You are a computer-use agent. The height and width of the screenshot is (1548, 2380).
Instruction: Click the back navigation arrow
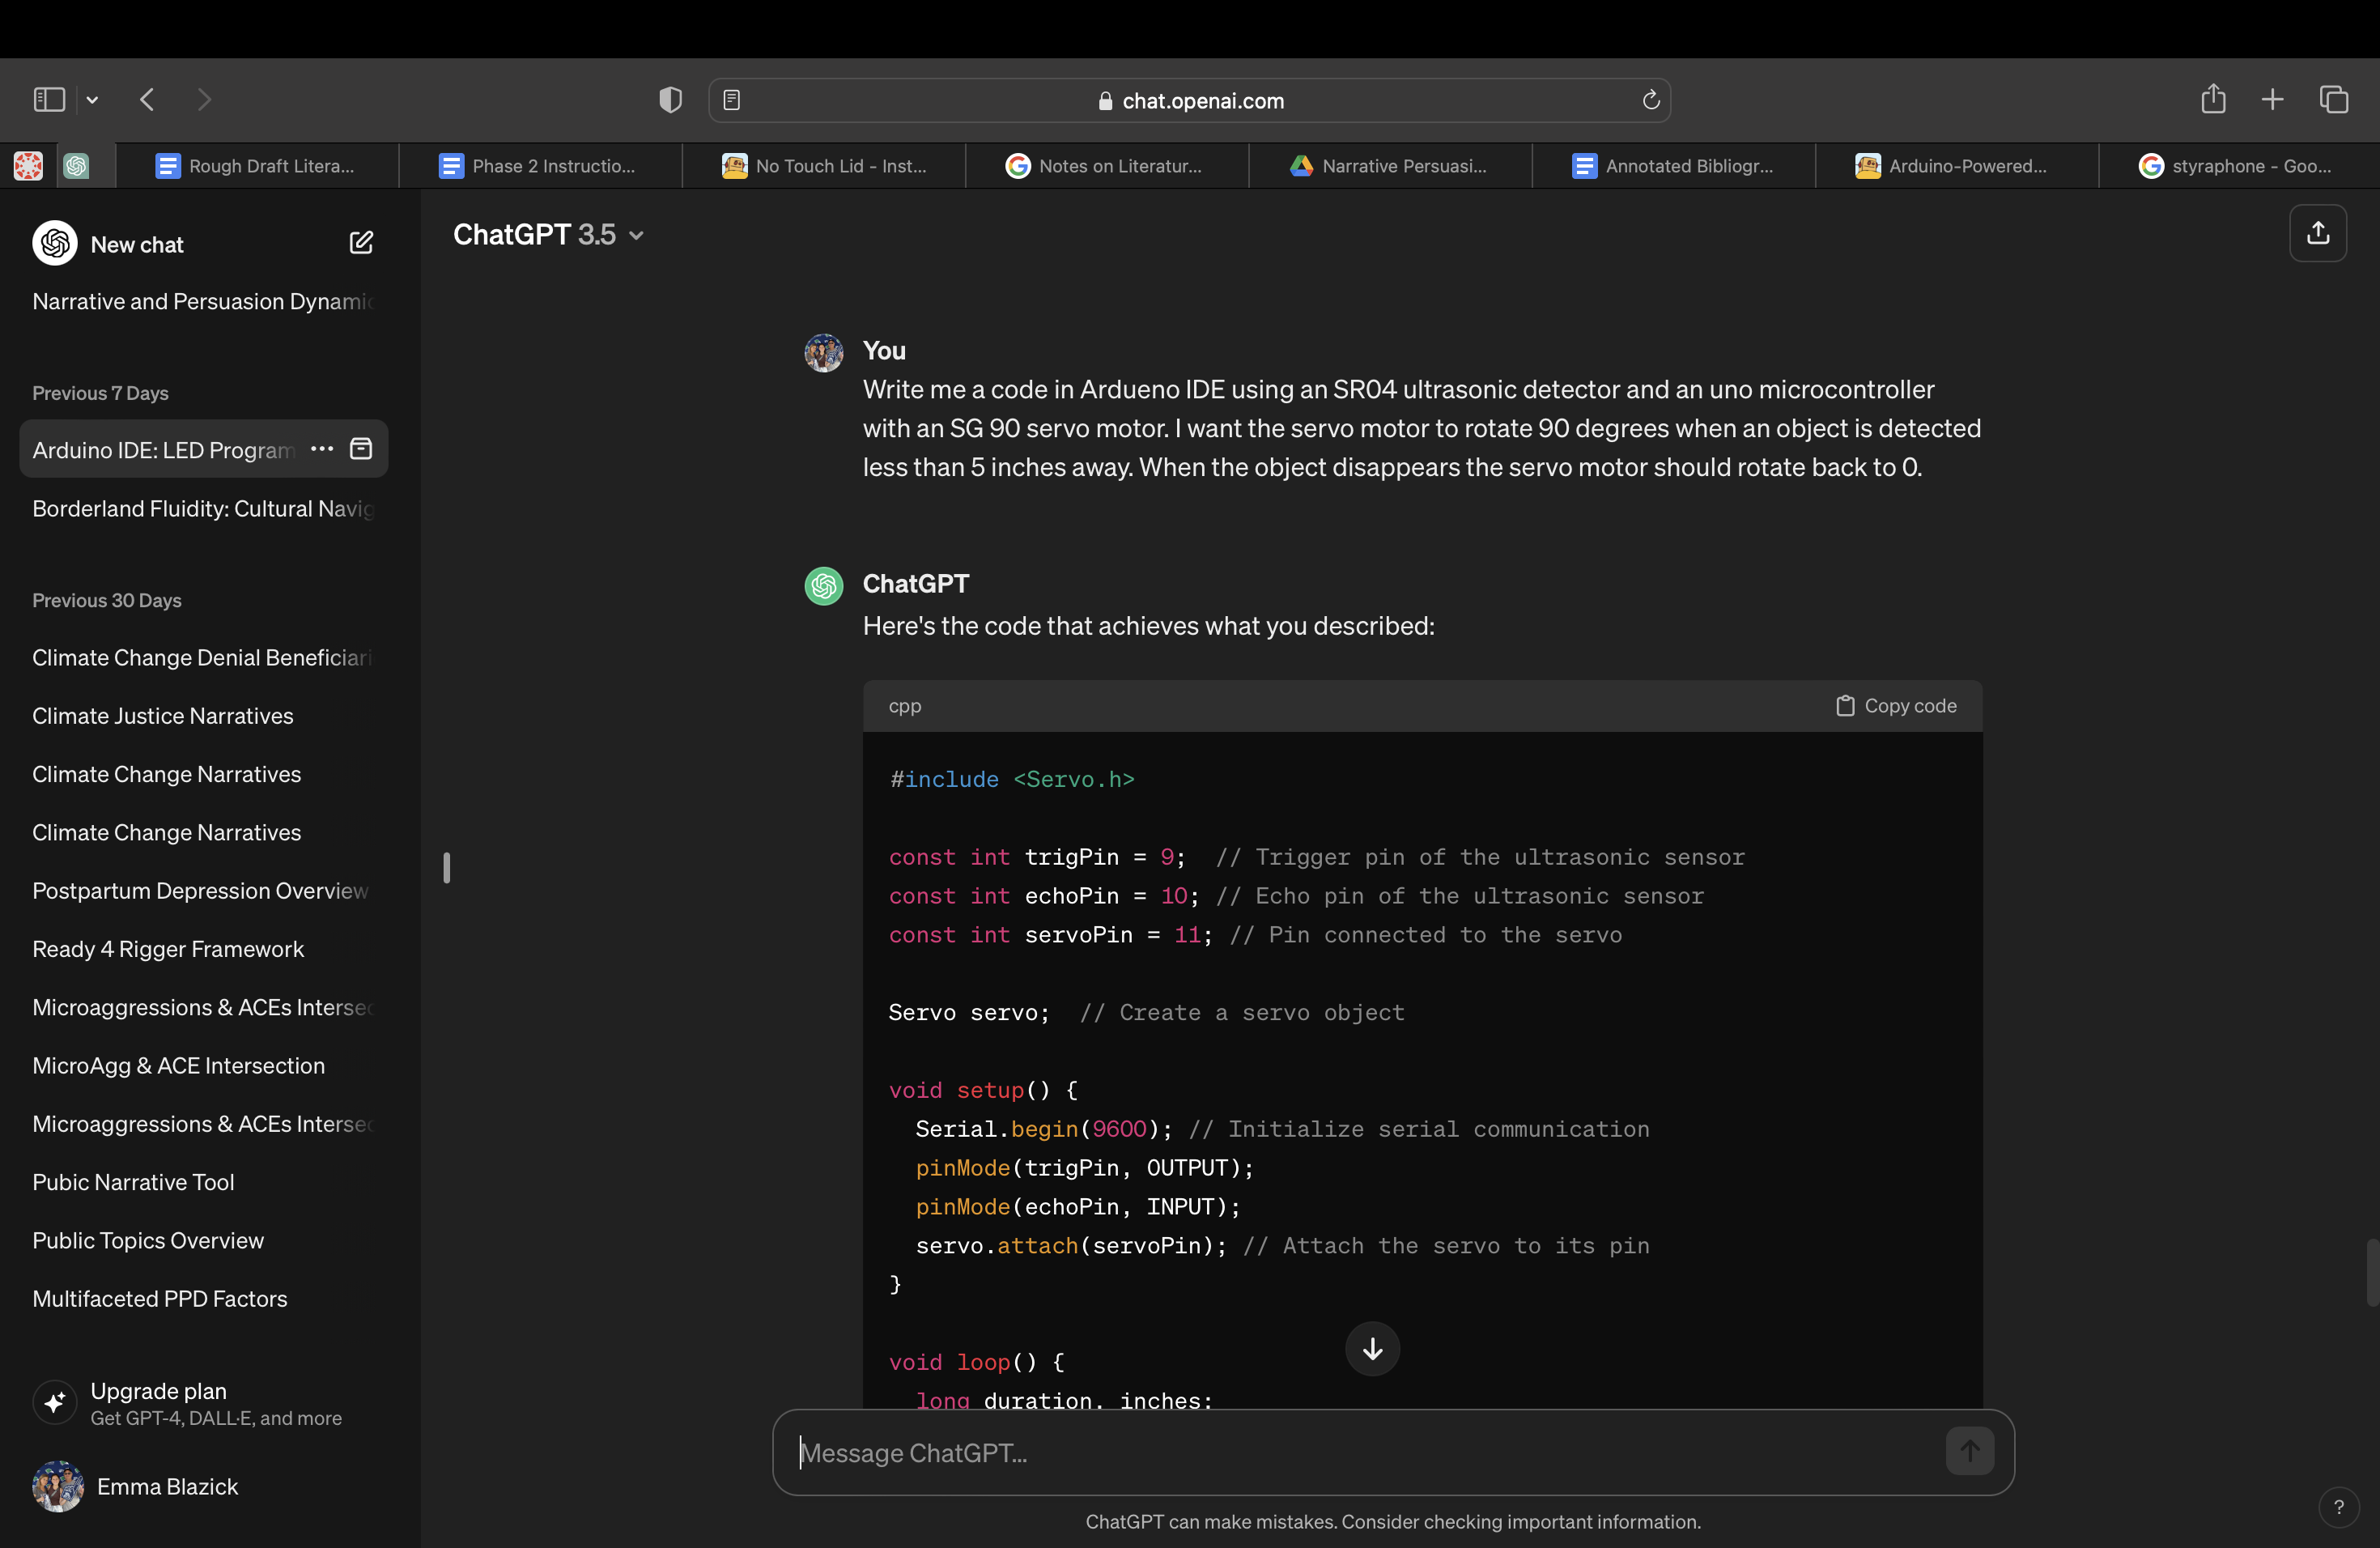pyautogui.click(x=149, y=99)
